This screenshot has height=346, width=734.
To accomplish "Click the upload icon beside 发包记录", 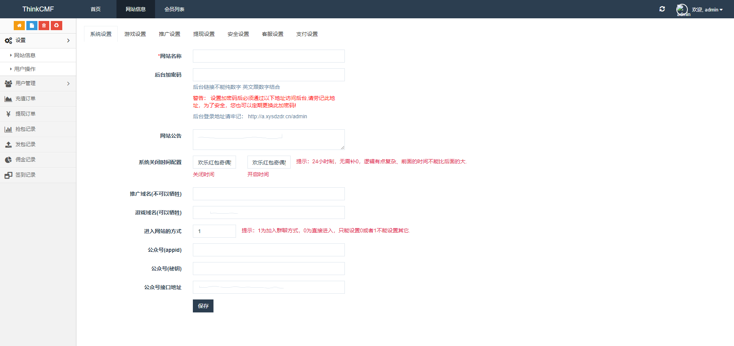I will pyautogui.click(x=8, y=145).
